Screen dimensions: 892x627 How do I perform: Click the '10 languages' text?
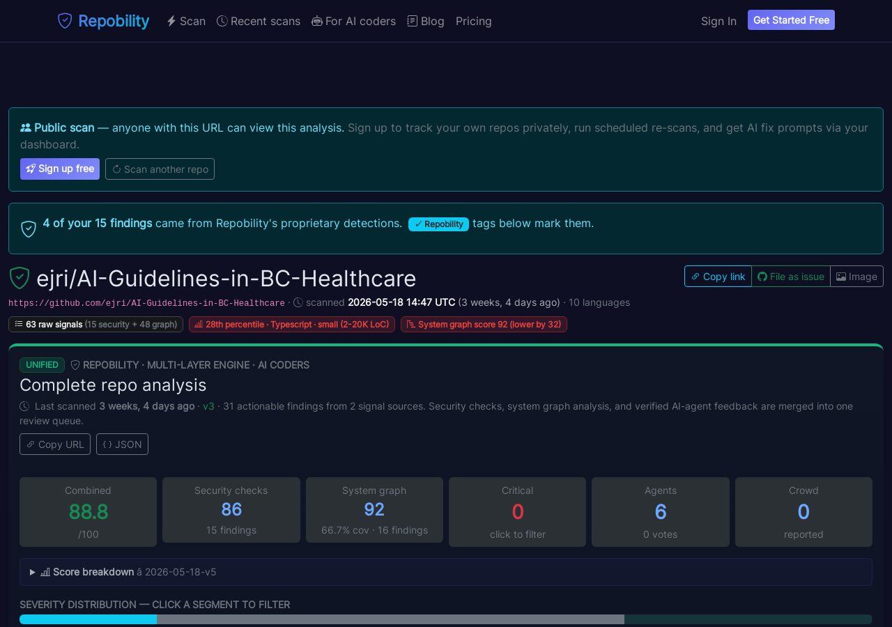click(x=599, y=302)
